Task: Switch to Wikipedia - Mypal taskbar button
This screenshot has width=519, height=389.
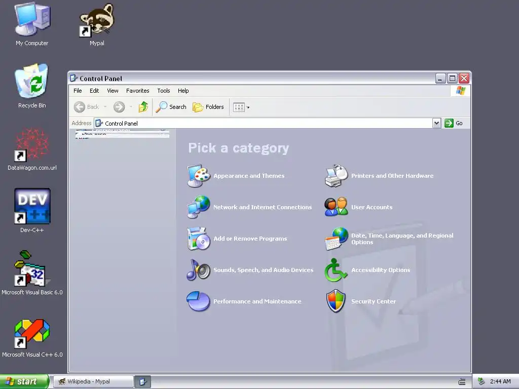Action: click(93, 381)
